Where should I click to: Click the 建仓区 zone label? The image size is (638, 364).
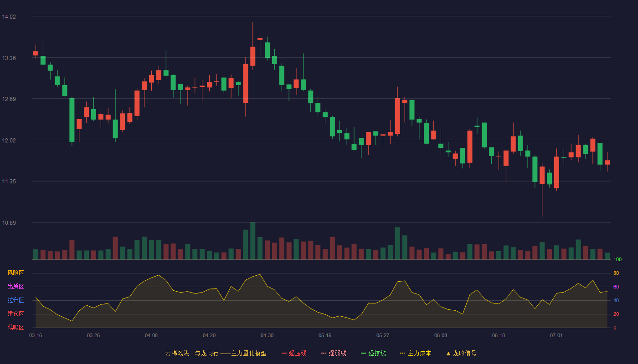coord(15,314)
